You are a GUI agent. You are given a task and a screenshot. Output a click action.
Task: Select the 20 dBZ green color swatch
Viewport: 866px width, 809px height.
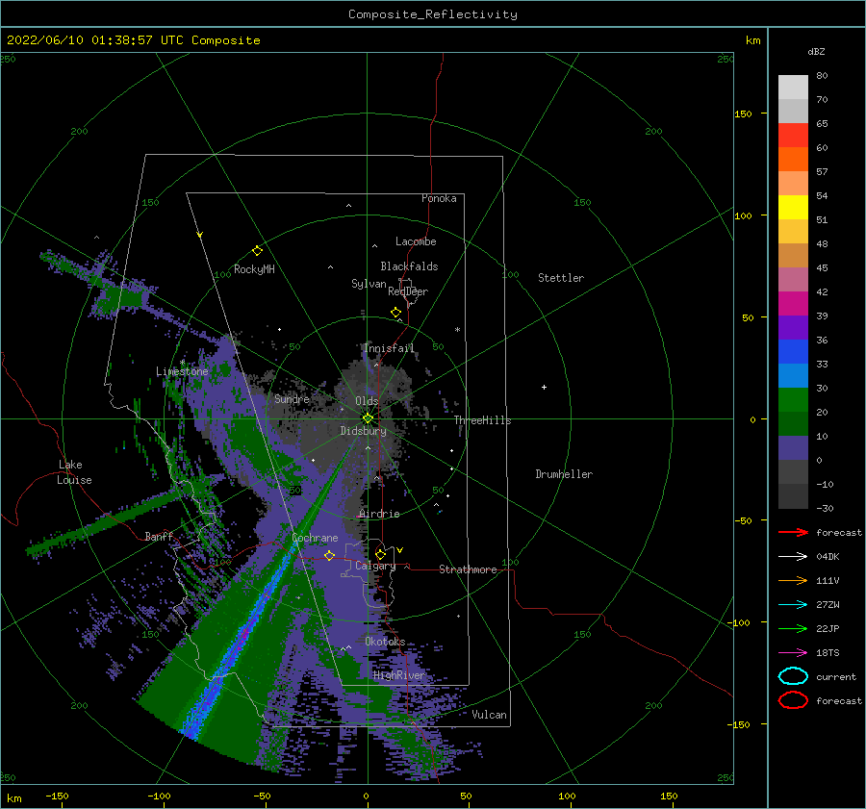click(x=793, y=400)
